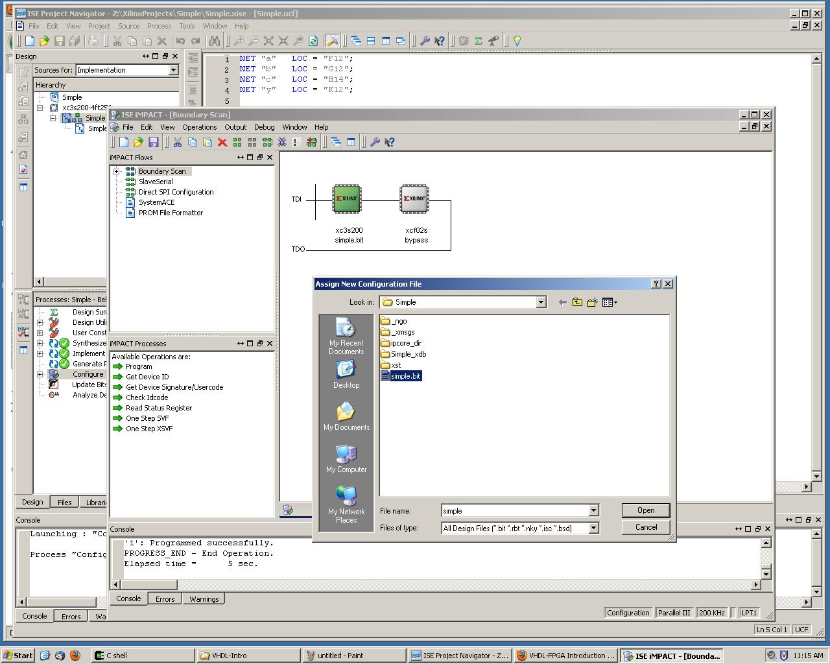This screenshot has height=664, width=830.
Task: Select Read Status Register operation
Action: [x=152, y=408]
